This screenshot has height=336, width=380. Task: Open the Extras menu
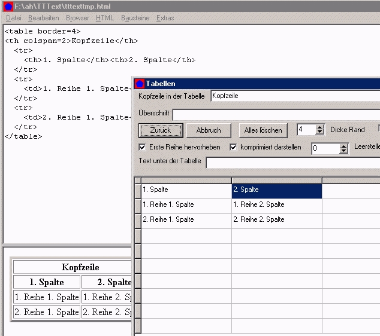165,18
